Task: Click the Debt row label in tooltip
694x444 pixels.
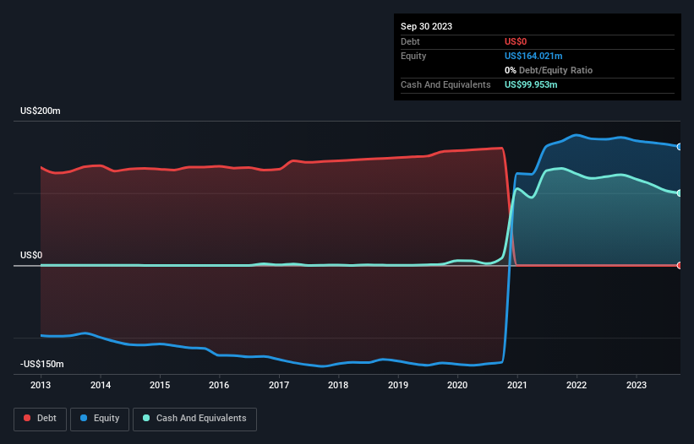Action: (x=410, y=41)
